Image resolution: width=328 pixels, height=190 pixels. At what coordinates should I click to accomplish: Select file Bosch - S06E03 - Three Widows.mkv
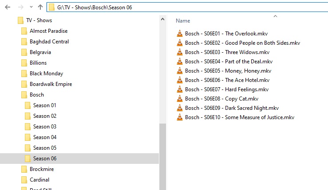pyautogui.click(x=227, y=52)
